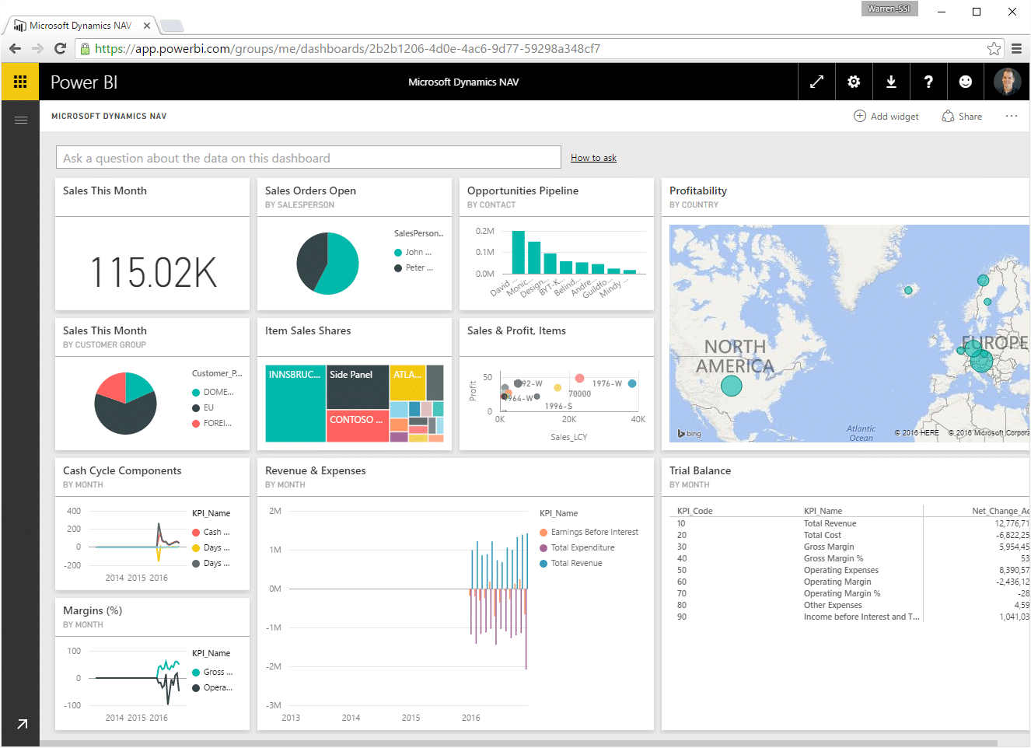Click the North America bubble on map
This screenshot has height=748, width=1031.
point(731,385)
